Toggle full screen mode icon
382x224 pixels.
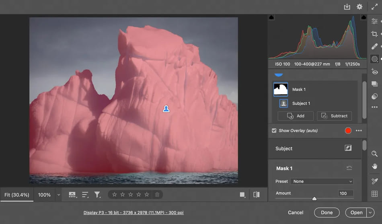pos(374,6)
